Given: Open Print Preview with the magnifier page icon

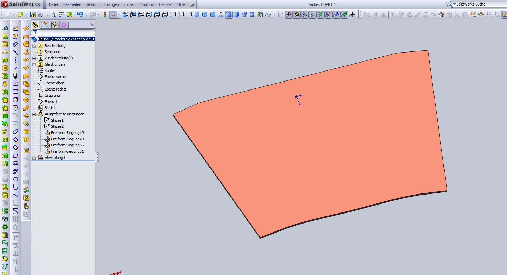Looking at the screenshot, I should [x=53, y=15].
